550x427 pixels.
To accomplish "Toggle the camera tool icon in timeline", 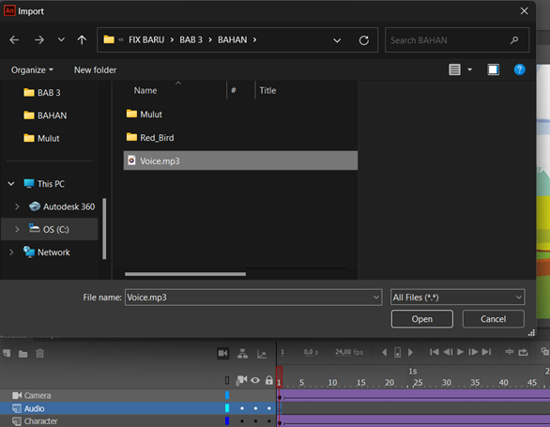I will [x=223, y=353].
